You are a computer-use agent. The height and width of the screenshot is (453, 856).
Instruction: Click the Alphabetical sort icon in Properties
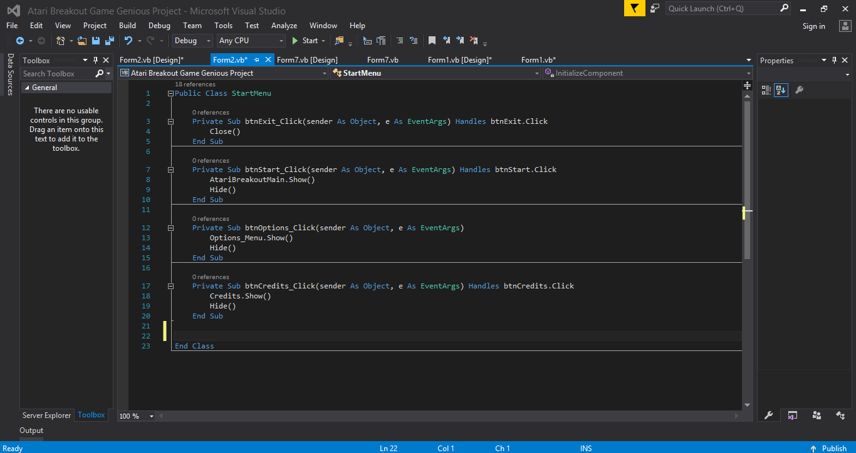point(781,90)
